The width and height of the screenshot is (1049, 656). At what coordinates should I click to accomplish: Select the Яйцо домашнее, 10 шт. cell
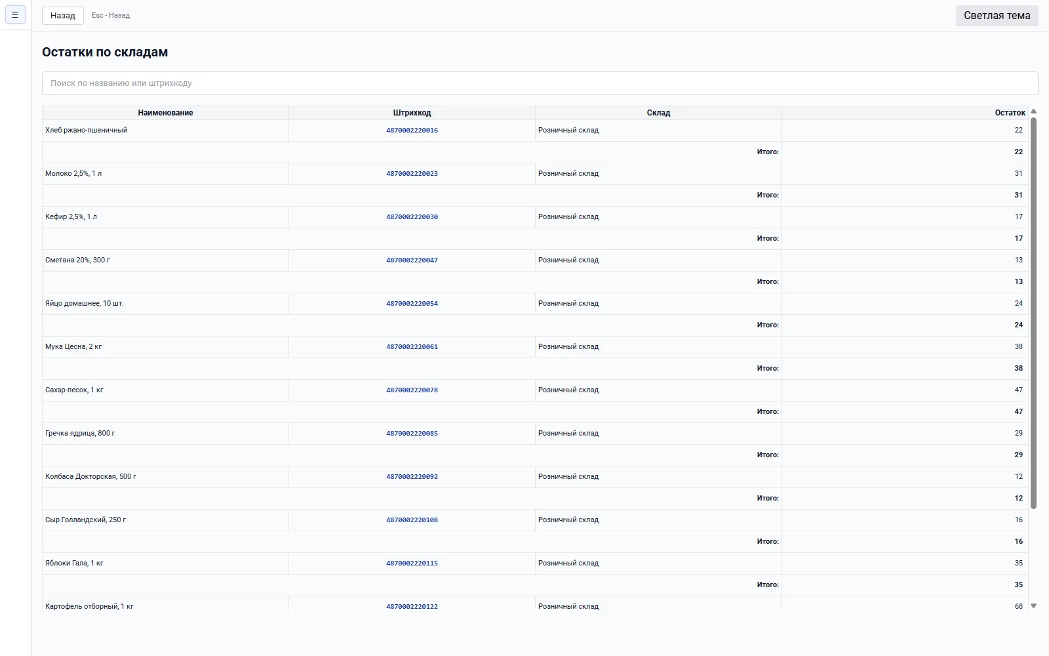coord(165,303)
